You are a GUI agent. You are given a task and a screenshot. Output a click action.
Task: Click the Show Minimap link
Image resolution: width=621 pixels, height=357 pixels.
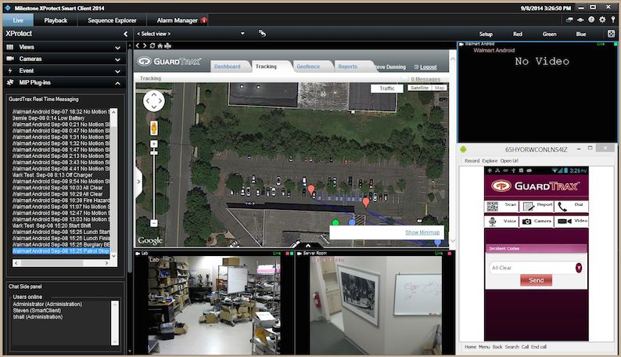click(422, 233)
